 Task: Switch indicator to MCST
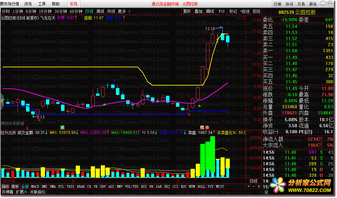[x=220, y=187]
